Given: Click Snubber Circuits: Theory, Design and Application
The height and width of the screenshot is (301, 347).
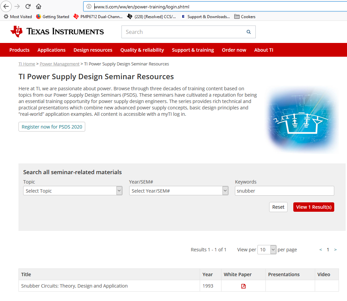Looking at the screenshot, I should 75,286.
